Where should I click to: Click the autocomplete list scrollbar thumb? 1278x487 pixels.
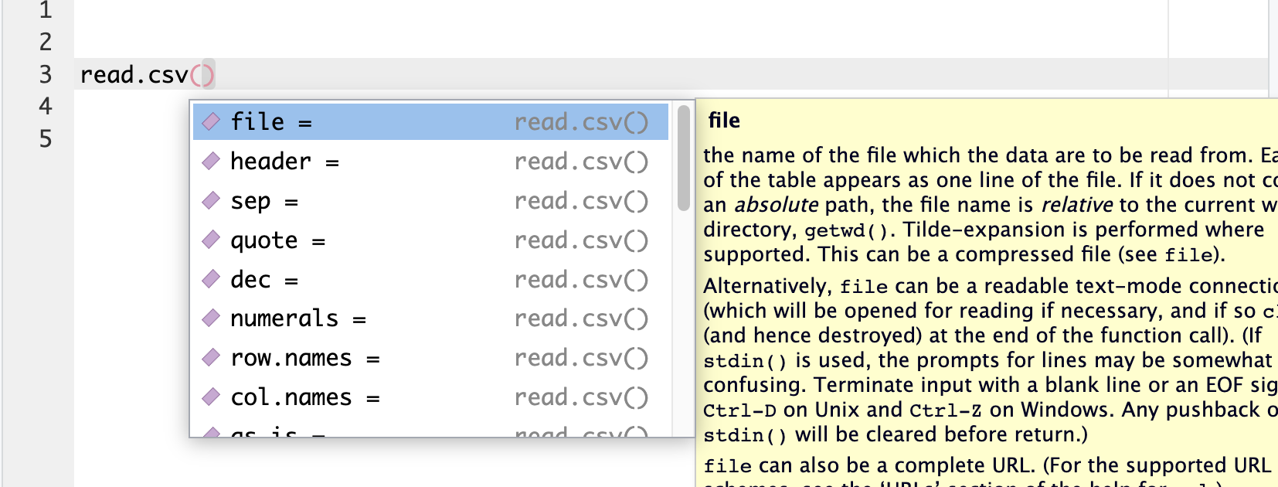(683, 158)
